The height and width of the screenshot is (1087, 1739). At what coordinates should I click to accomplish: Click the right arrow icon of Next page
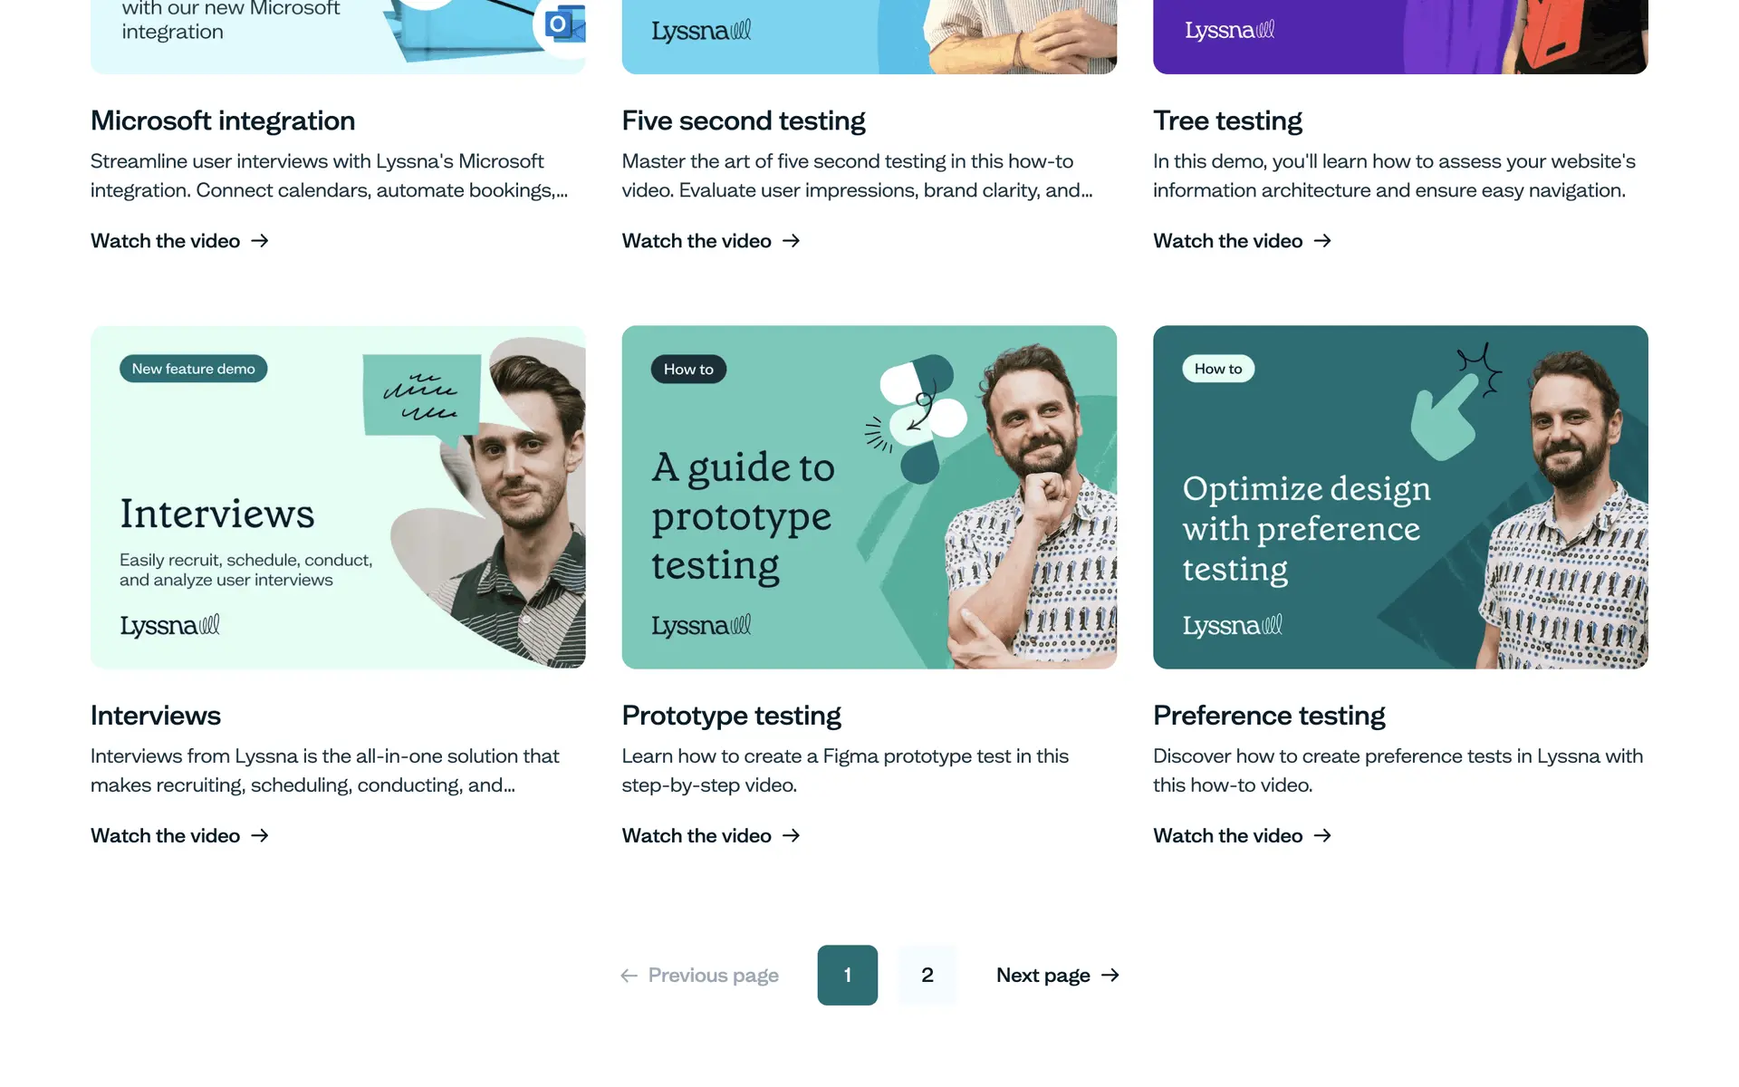pos(1110,976)
